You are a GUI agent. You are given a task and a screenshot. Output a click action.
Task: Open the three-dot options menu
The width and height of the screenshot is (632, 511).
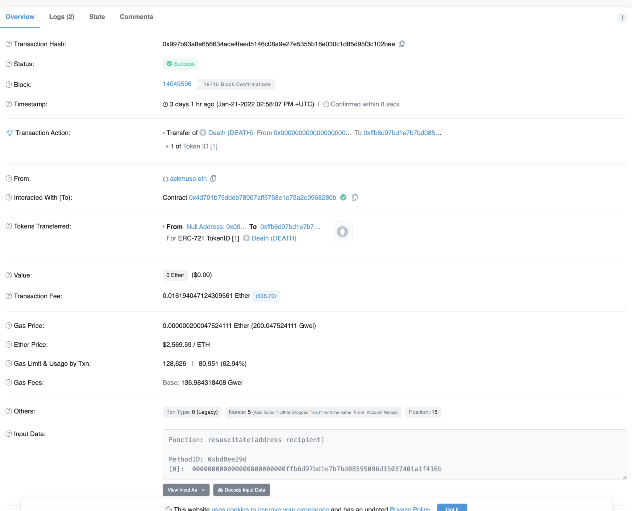coord(622,18)
